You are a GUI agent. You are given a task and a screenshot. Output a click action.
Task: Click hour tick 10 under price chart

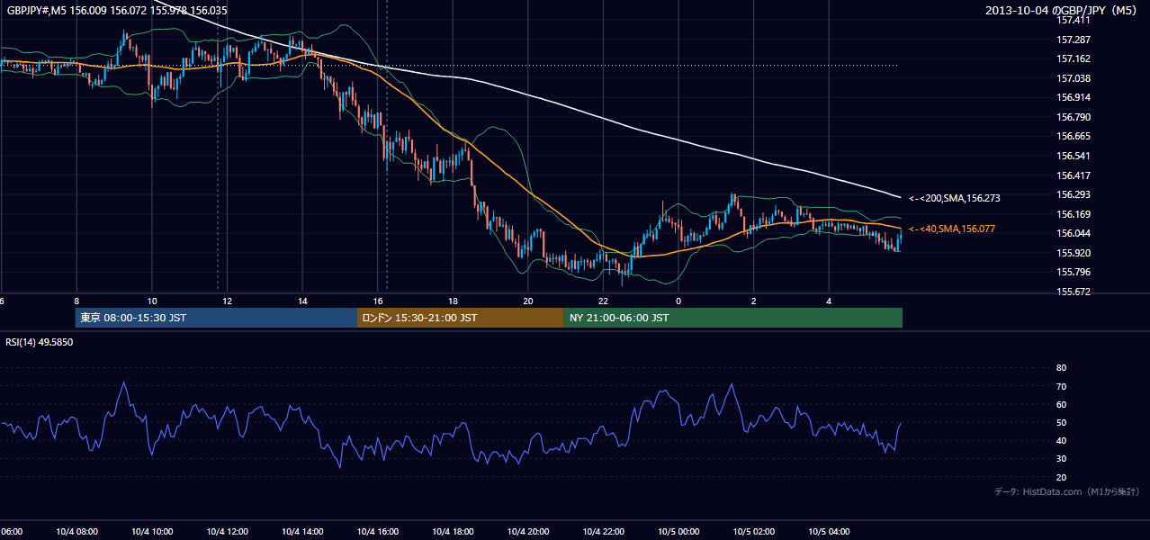(x=152, y=301)
